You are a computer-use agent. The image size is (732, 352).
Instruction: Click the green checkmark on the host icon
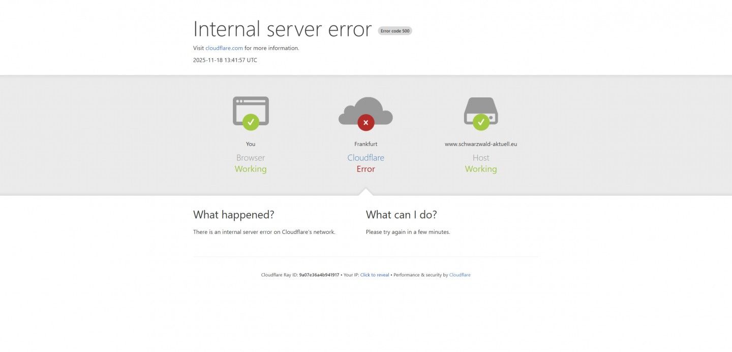click(x=481, y=122)
